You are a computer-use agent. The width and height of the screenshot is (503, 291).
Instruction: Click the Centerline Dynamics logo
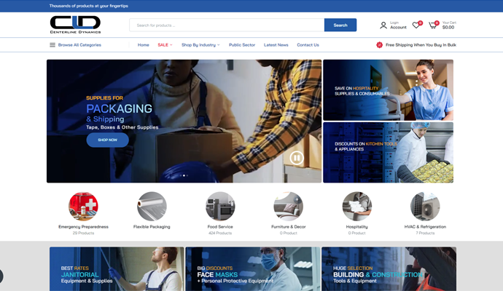75,25
